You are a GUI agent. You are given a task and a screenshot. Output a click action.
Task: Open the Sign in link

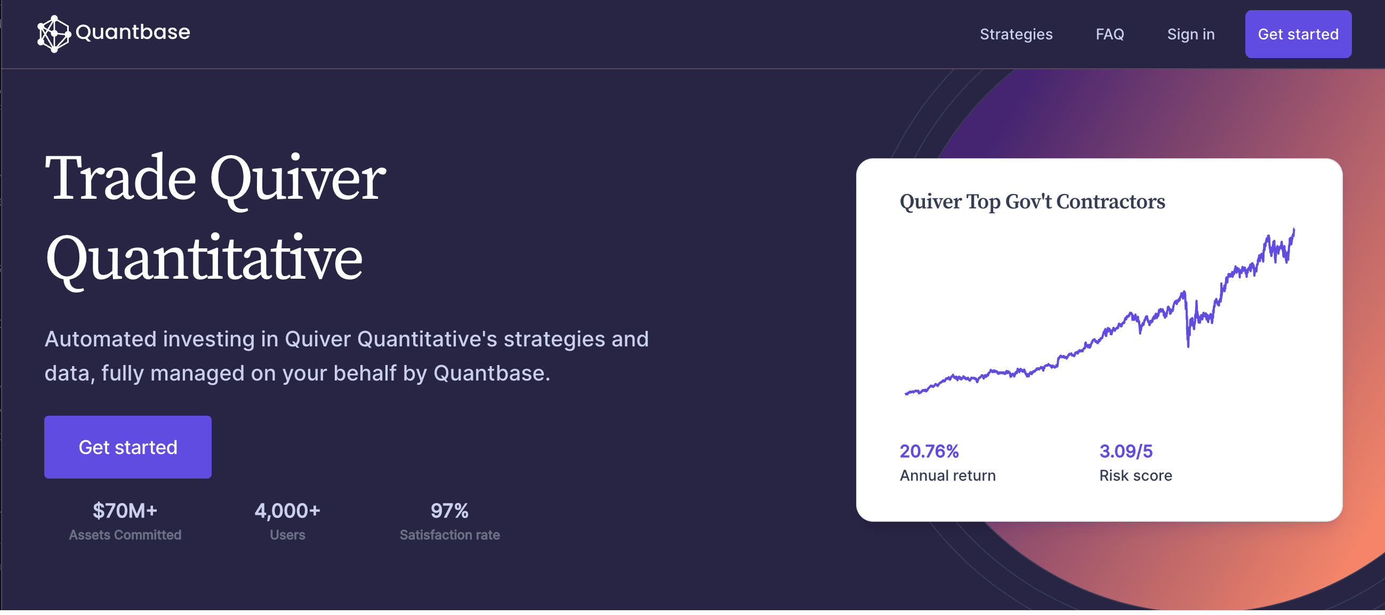click(x=1190, y=35)
